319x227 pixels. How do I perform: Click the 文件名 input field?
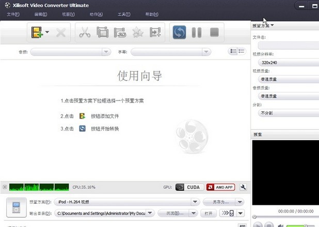(x=289, y=45)
